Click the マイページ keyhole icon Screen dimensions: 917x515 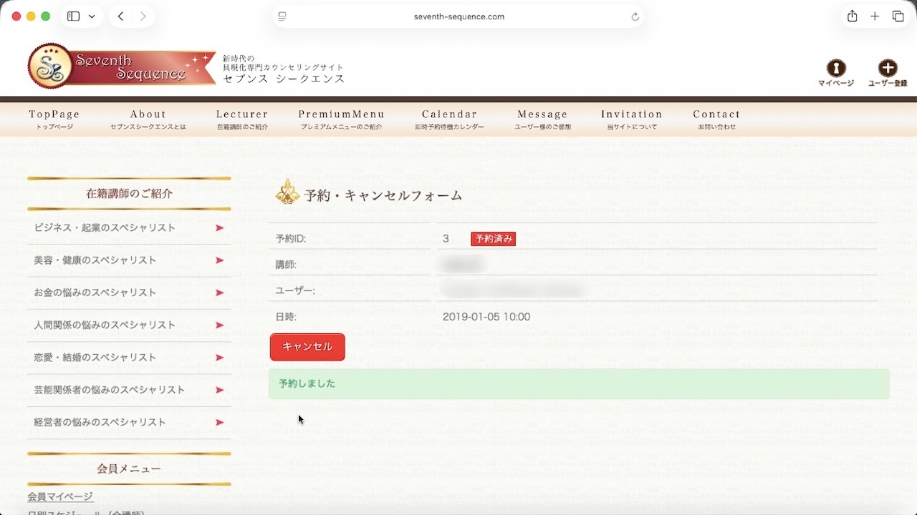point(835,69)
